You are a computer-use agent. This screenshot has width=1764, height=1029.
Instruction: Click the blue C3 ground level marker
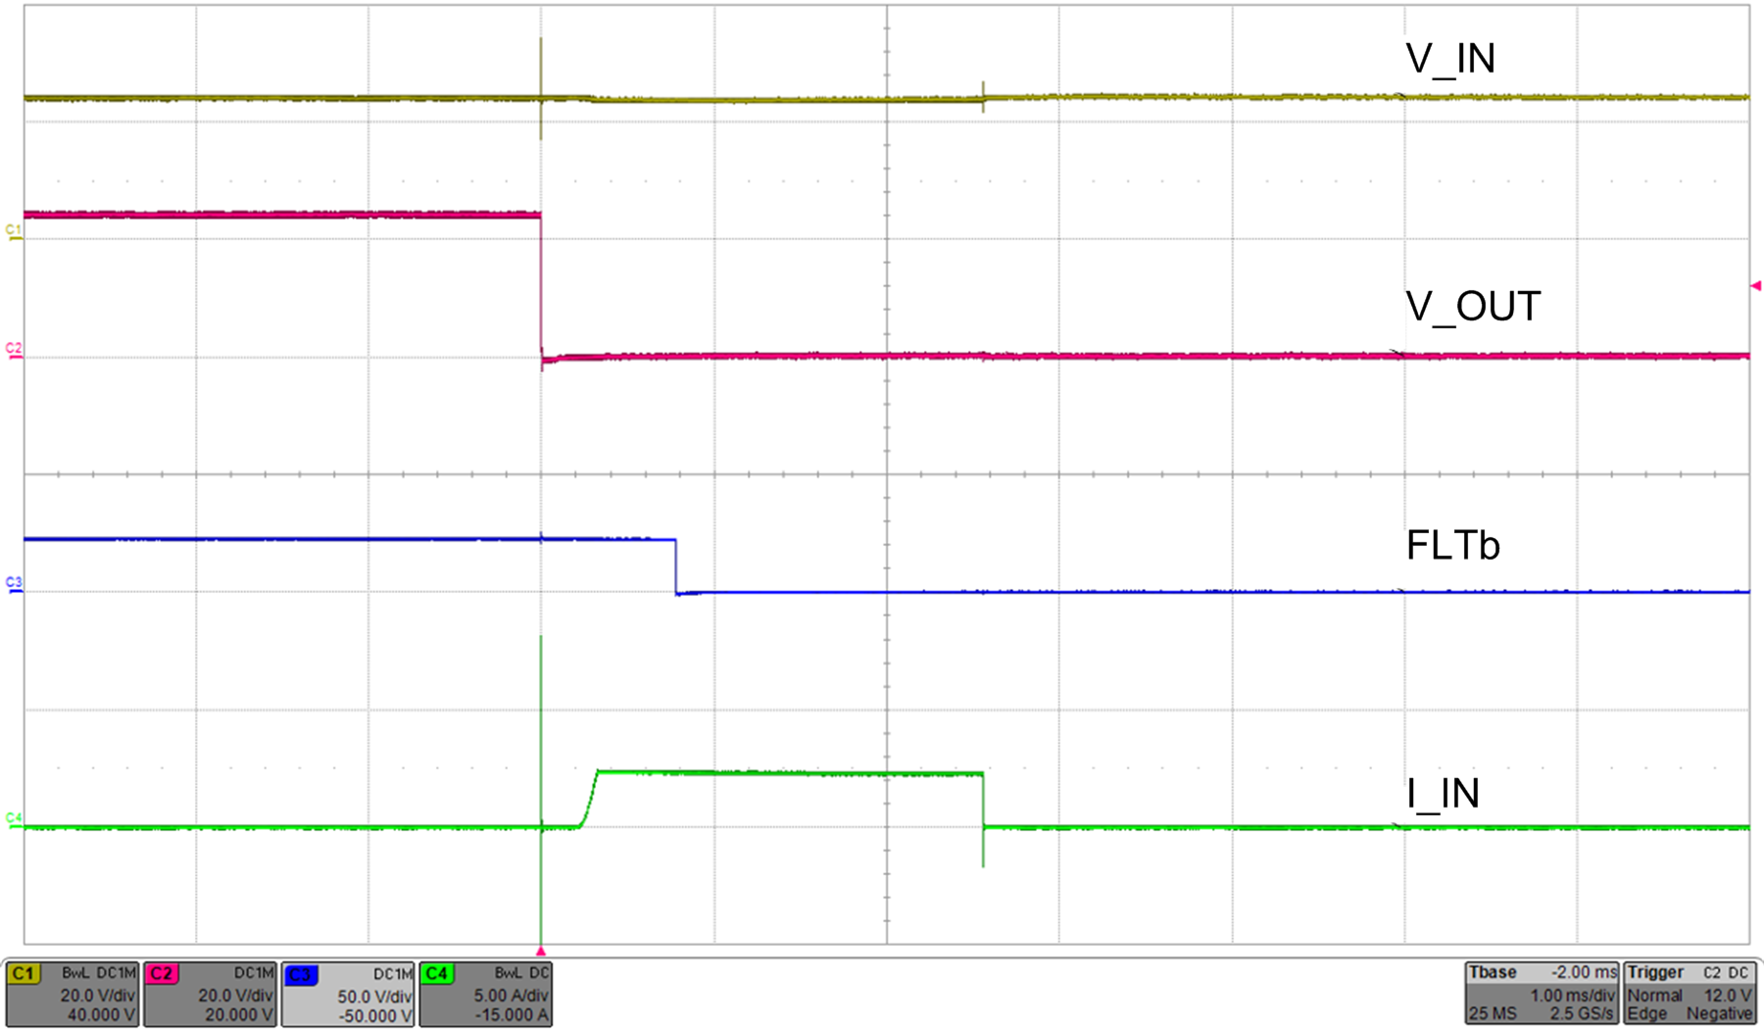pyautogui.click(x=13, y=585)
